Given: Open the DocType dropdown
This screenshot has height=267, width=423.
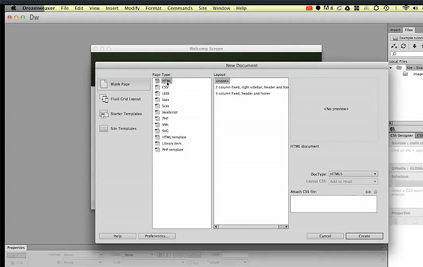Looking at the screenshot, I should point(353,174).
